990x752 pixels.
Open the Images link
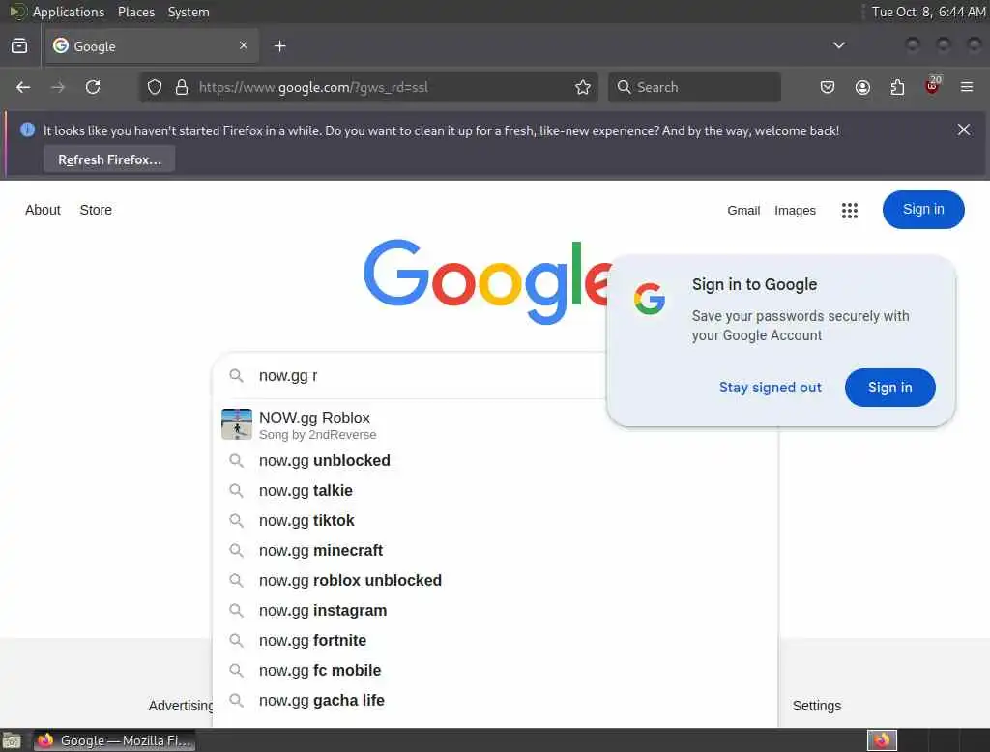pyautogui.click(x=795, y=211)
